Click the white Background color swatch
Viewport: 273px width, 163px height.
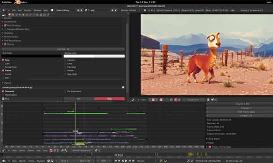click(x=94, y=56)
